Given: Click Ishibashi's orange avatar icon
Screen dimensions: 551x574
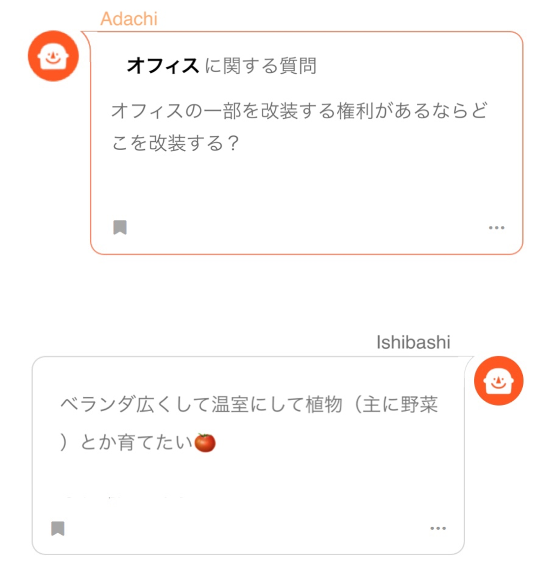Looking at the screenshot, I should pyautogui.click(x=498, y=381).
